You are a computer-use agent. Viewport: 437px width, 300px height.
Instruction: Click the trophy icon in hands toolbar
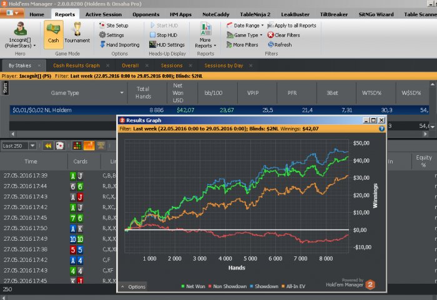coord(101,145)
